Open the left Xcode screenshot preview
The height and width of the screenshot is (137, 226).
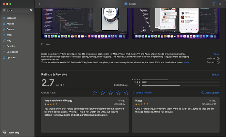click(85, 23)
